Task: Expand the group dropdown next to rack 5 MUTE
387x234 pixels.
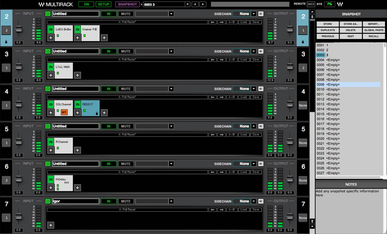Action: click(x=171, y=126)
